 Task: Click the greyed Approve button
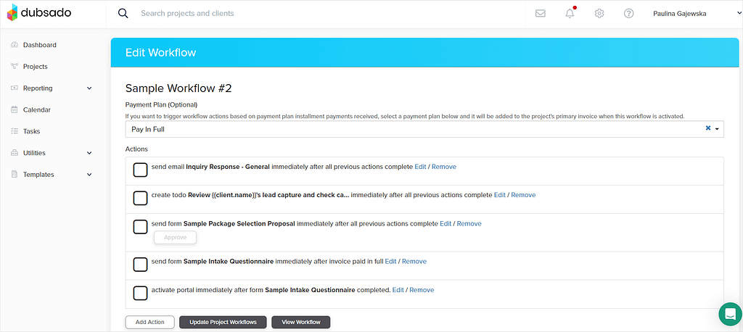coord(175,237)
